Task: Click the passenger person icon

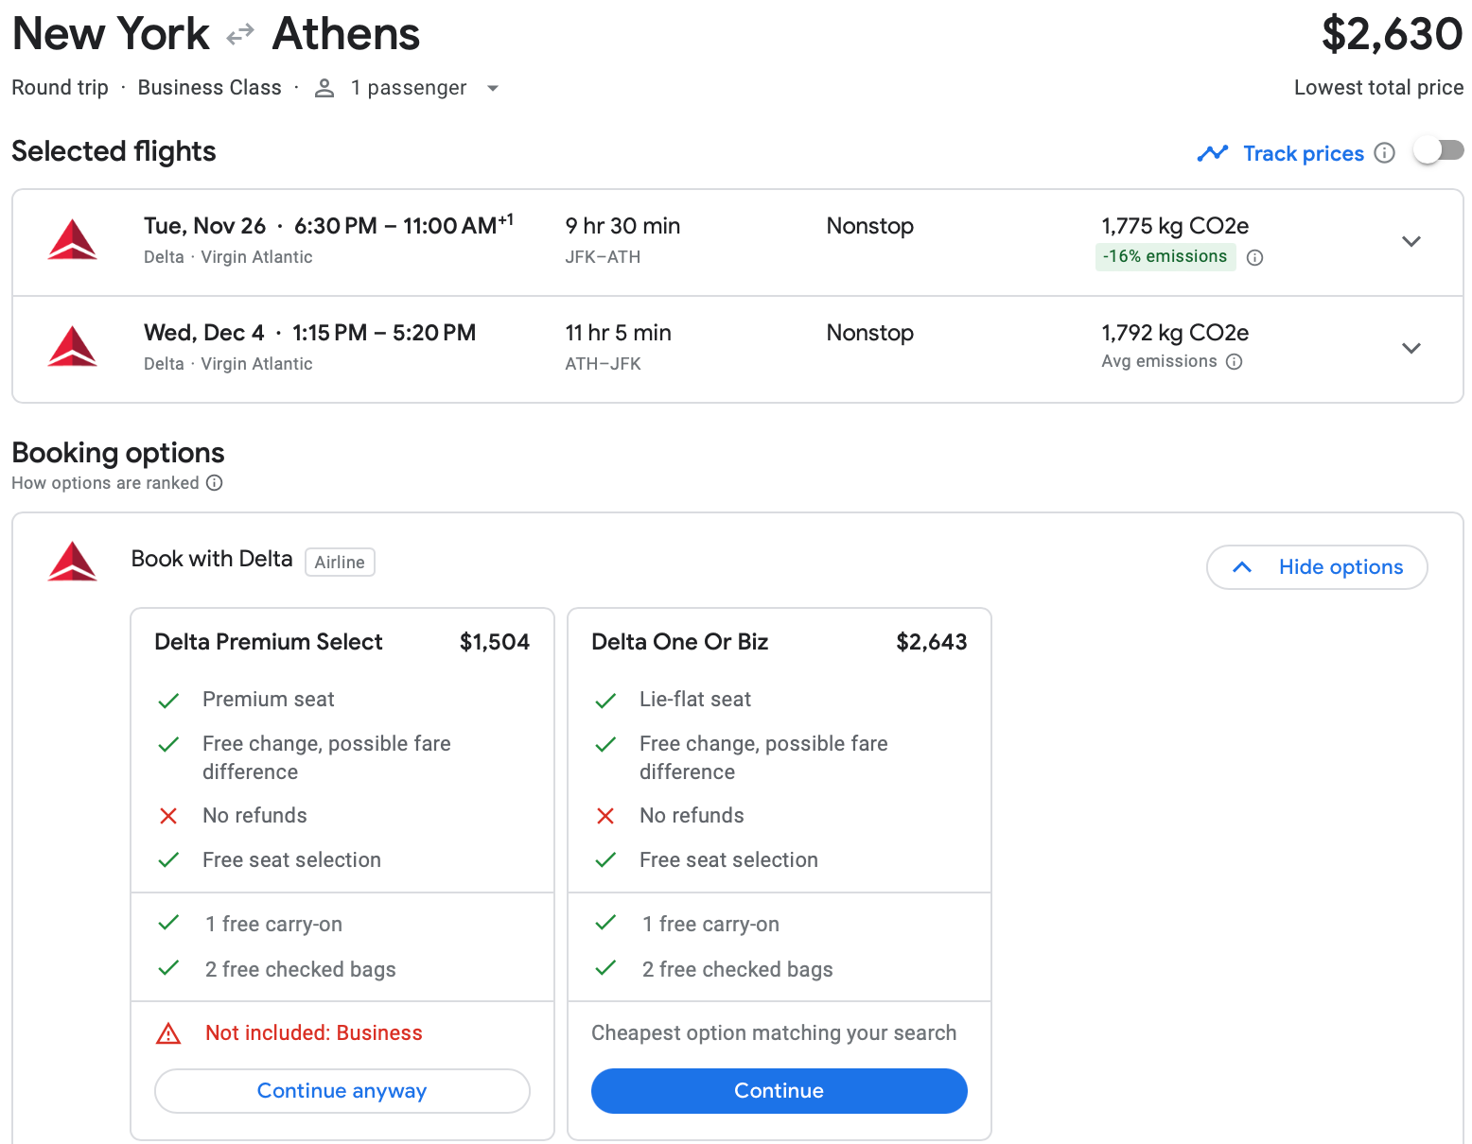Action: 324,88
